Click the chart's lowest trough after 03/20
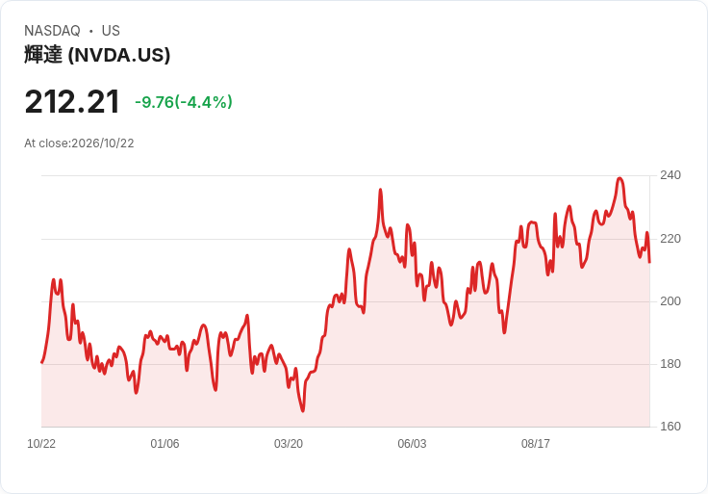 302,410
